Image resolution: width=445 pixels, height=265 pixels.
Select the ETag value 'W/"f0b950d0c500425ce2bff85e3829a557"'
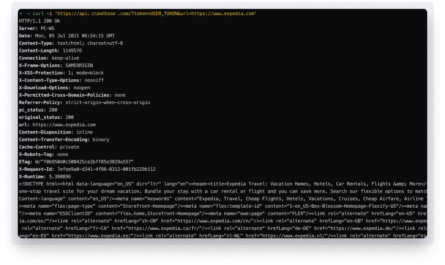point(85,161)
